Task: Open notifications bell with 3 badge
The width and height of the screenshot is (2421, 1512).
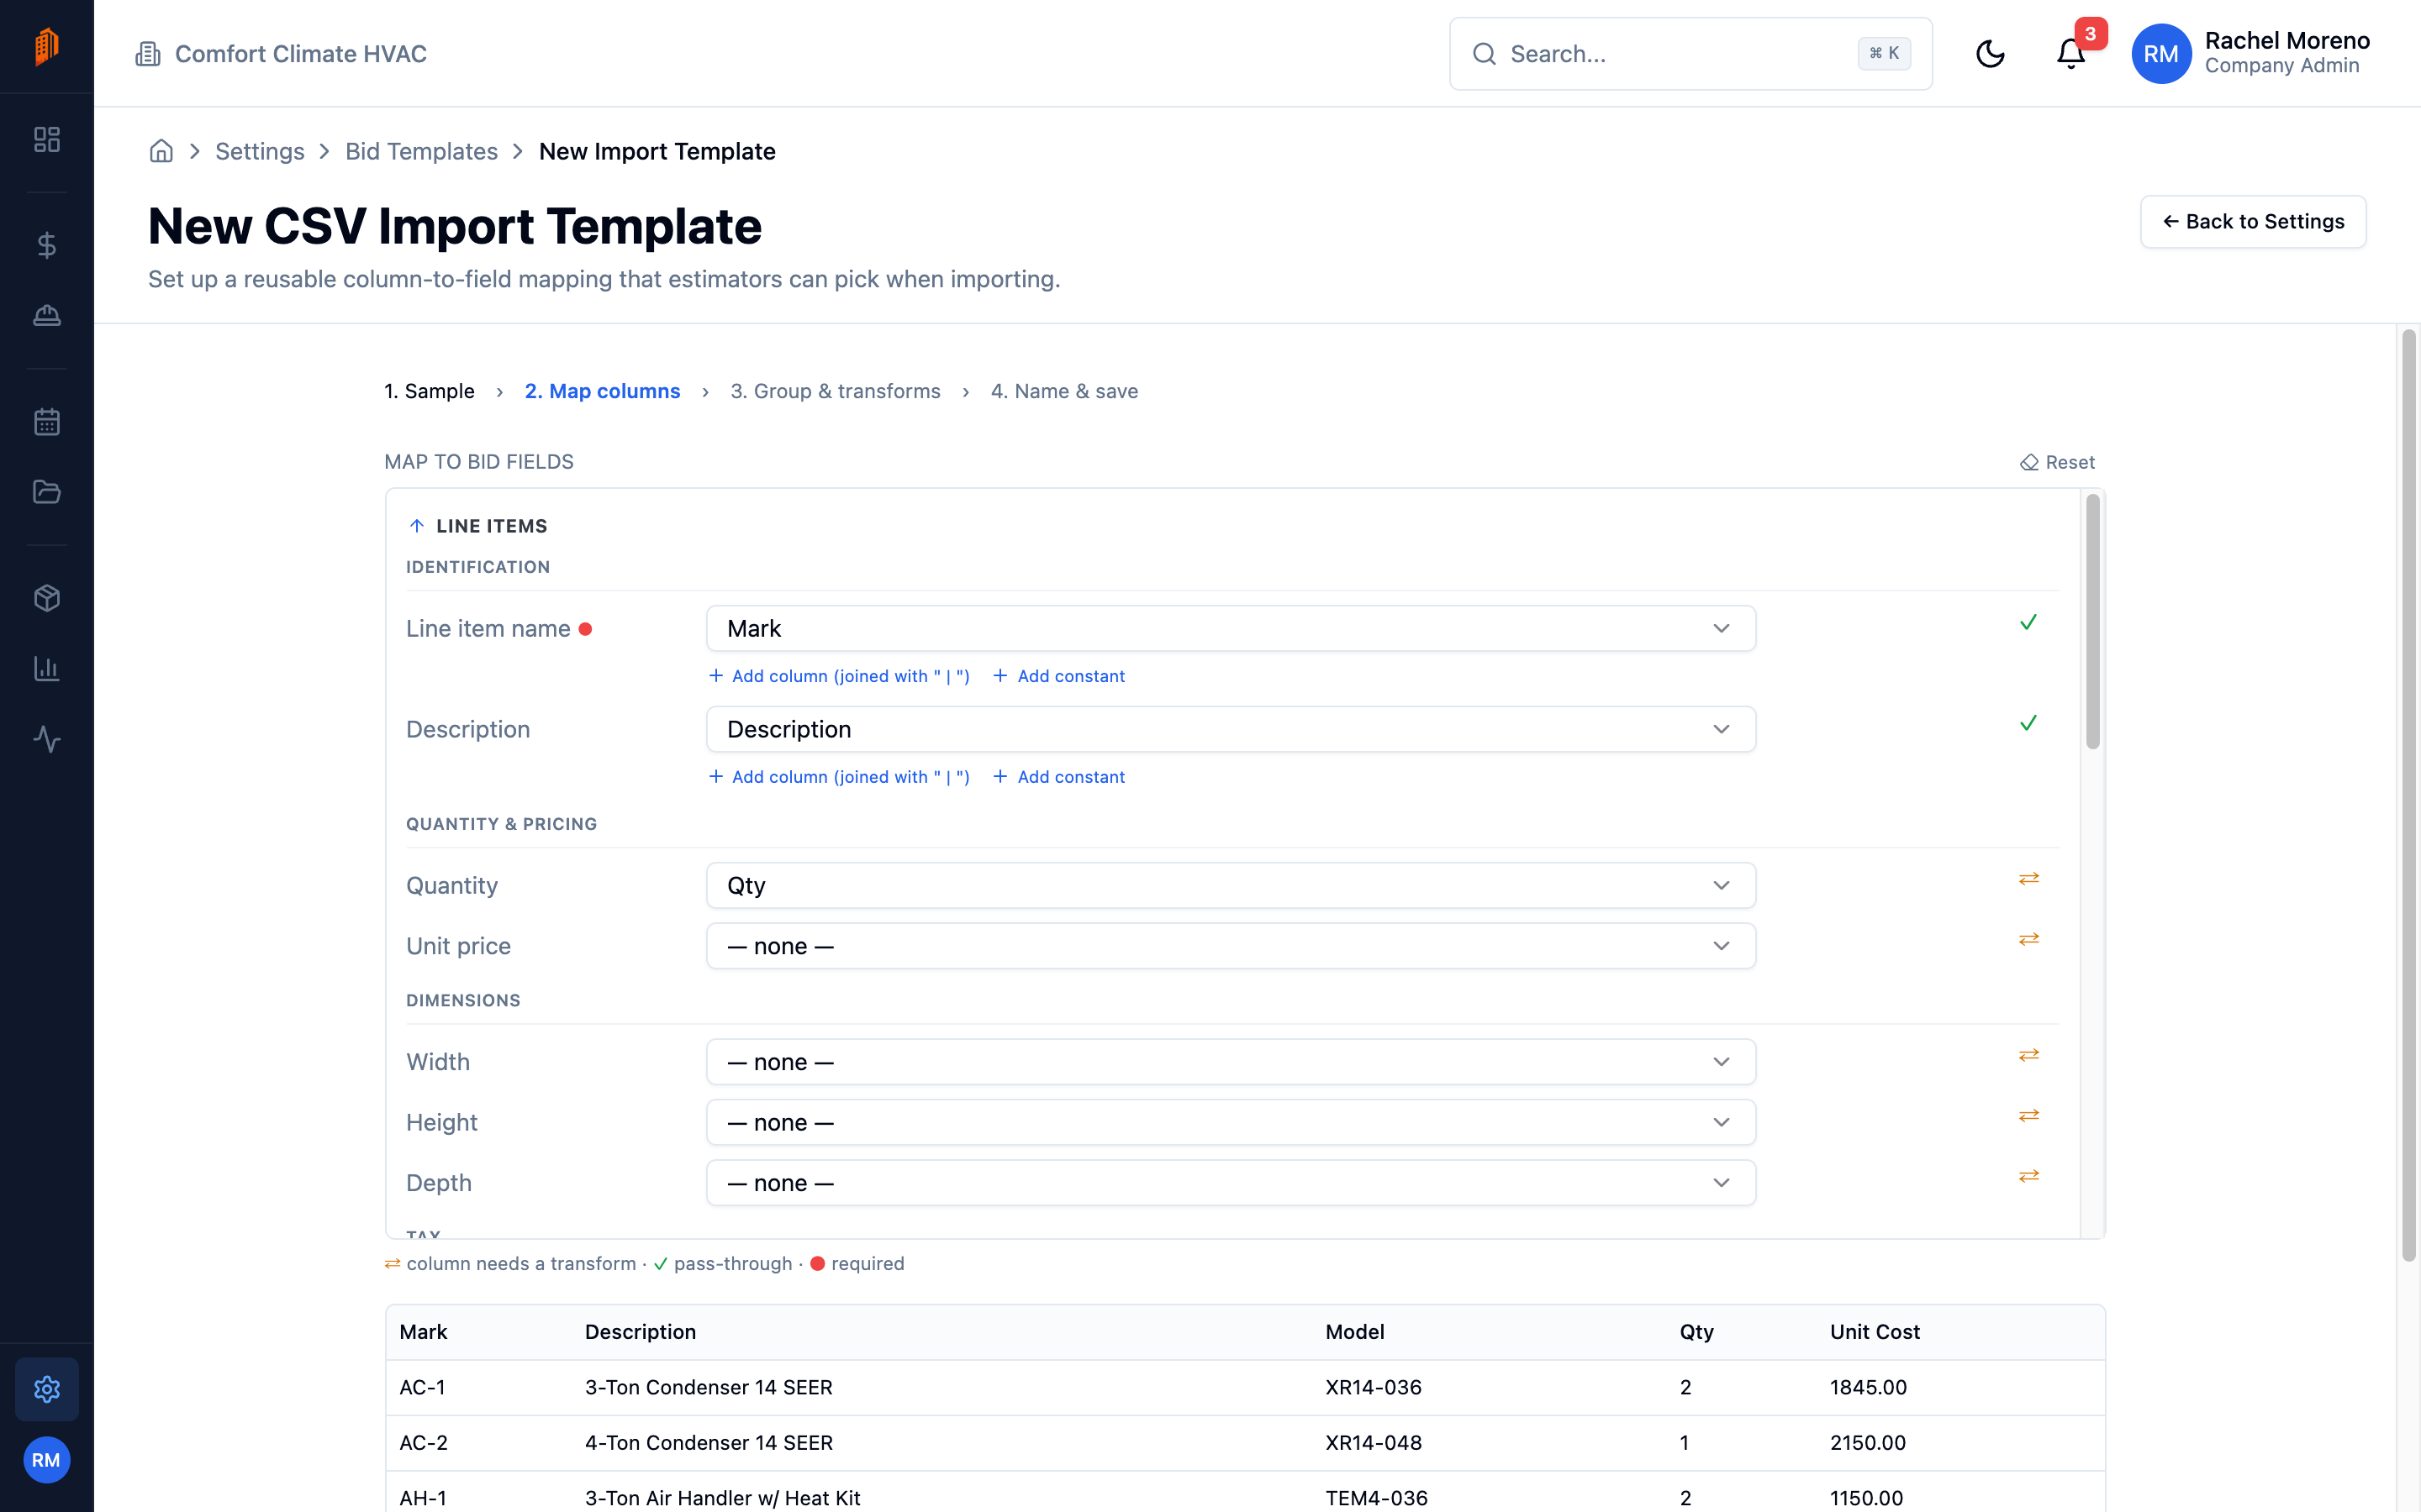Action: tap(2070, 54)
